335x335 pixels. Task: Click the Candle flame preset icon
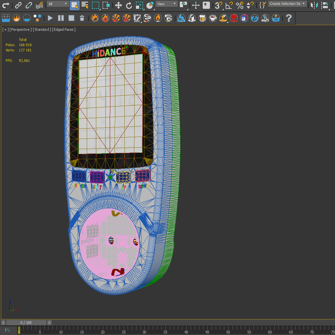pyautogui.click(x=158, y=18)
